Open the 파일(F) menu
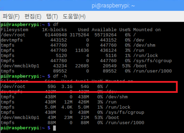The image size is (184, 133). coord(11,16)
